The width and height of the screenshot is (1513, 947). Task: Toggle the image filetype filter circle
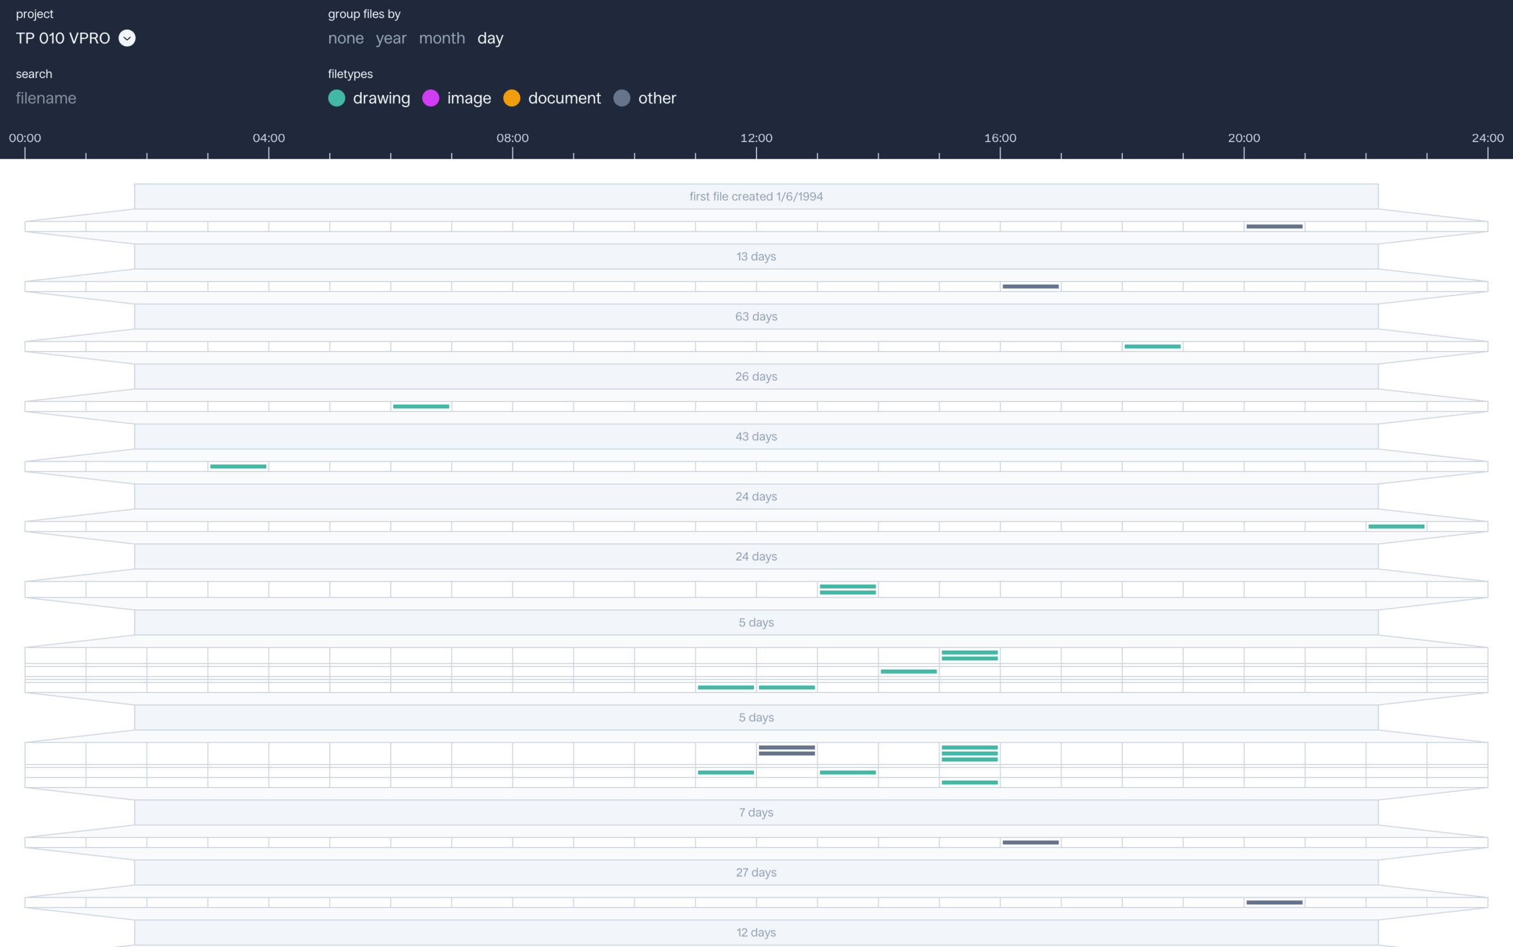point(431,98)
